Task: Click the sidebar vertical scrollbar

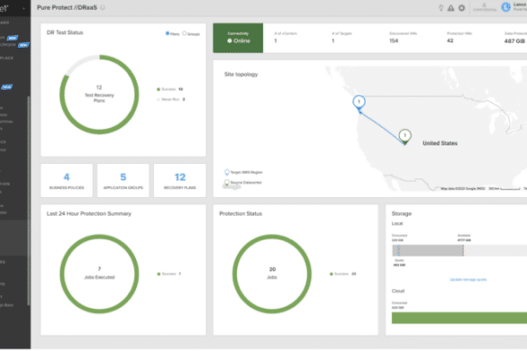Action: (x=29, y=201)
